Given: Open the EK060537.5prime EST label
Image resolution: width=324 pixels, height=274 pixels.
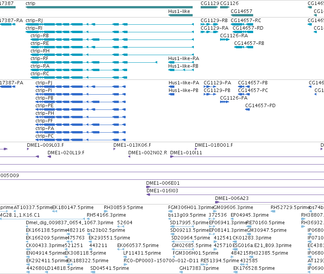Looking at the screenshot, I should coord(138,245).
